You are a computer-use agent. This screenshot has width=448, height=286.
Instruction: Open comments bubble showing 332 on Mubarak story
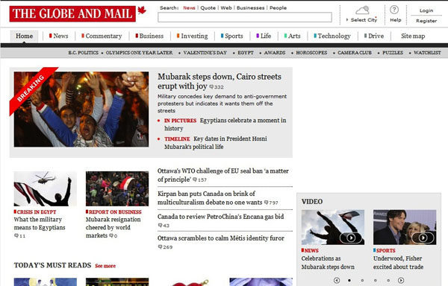click(217, 87)
